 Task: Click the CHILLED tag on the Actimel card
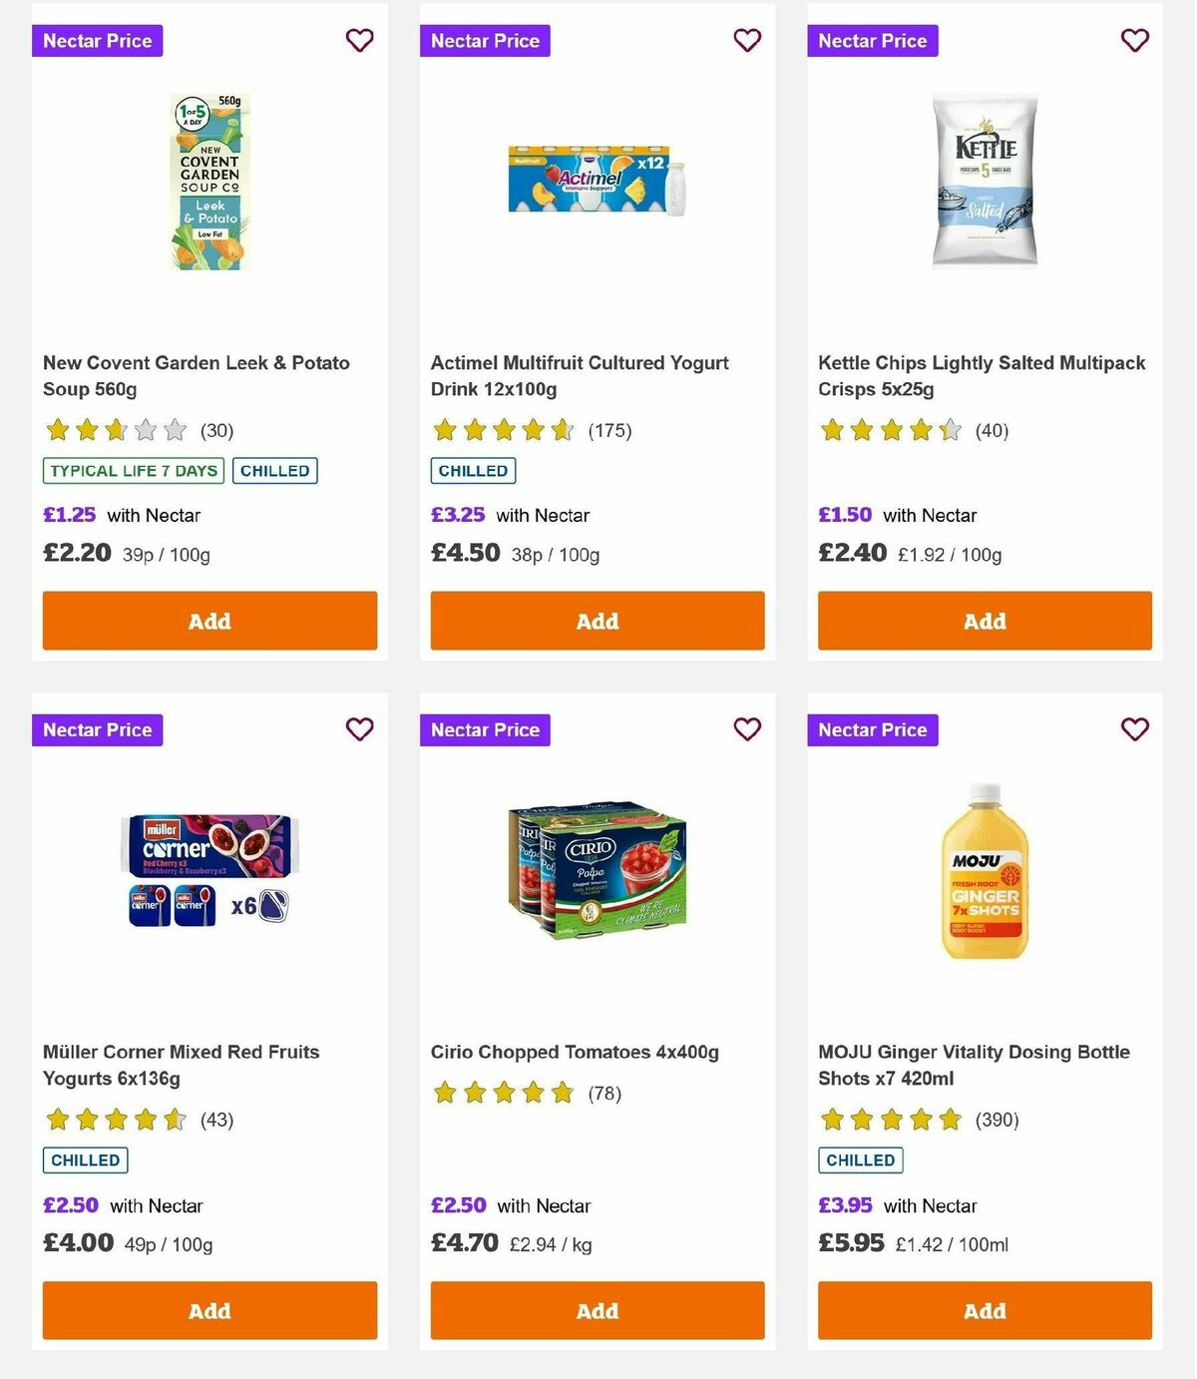click(x=473, y=470)
